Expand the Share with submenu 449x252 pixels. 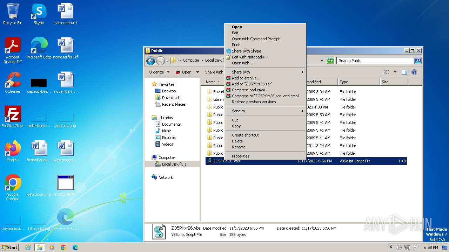point(265,72)
